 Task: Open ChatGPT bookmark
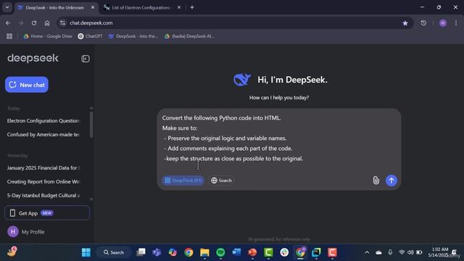click(x=90, y=36)
